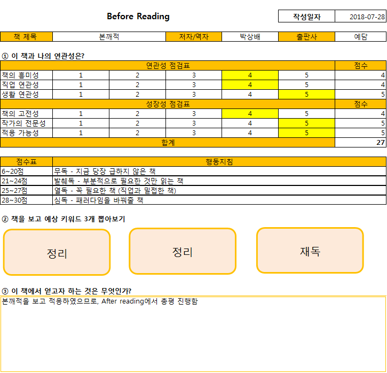Screen dimensions: 387x373
Task: Click the 점수표 column header
Action: pos(26,162)
